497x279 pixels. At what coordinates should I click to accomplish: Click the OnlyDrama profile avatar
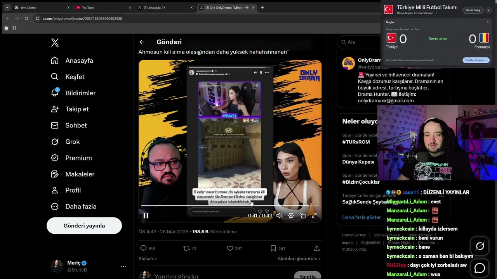[x=348, y=63]
